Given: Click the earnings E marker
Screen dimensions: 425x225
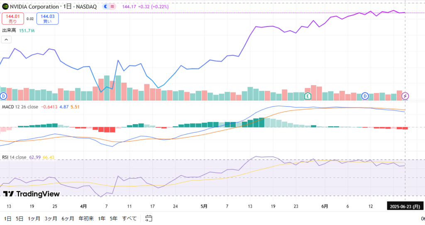Looking at the screenshot, I should 308,96.
